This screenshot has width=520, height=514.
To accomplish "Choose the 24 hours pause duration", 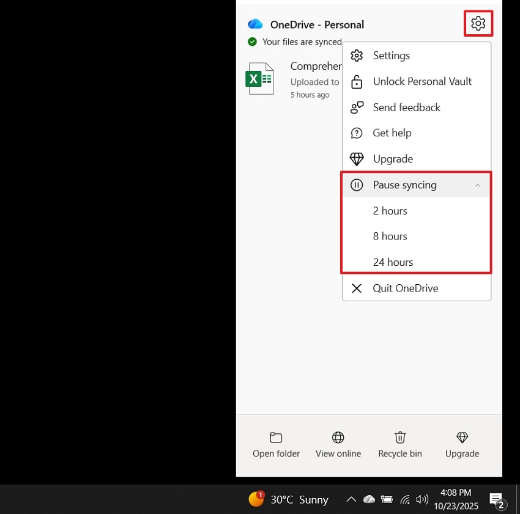I will 393,262.
